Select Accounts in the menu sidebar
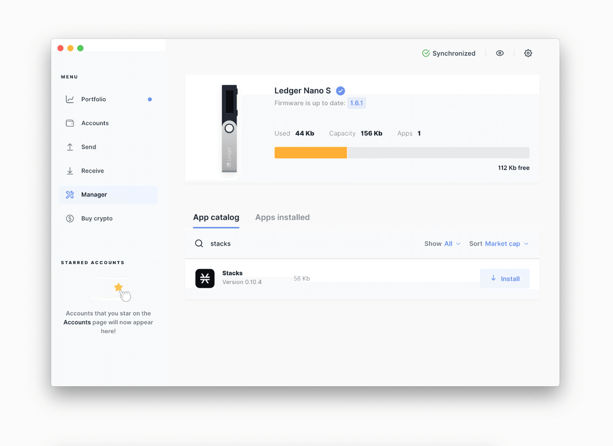The height and width of the screenshot is (446, 613). pos(94,123)
